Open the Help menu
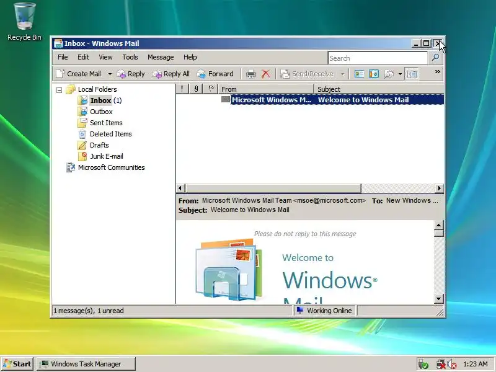Viewport: 496px width, 372px height. click(190, 57)
